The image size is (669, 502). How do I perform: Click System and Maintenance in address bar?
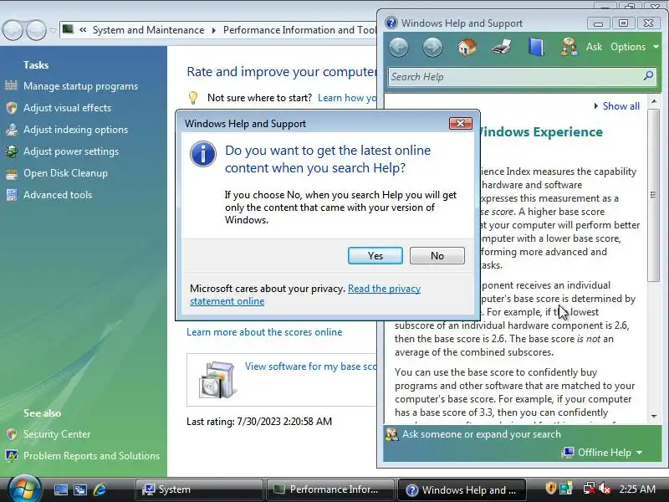coord(149,30)
